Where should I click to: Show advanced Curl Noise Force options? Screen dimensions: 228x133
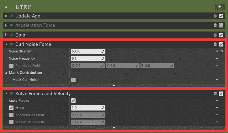click(114, 85)
